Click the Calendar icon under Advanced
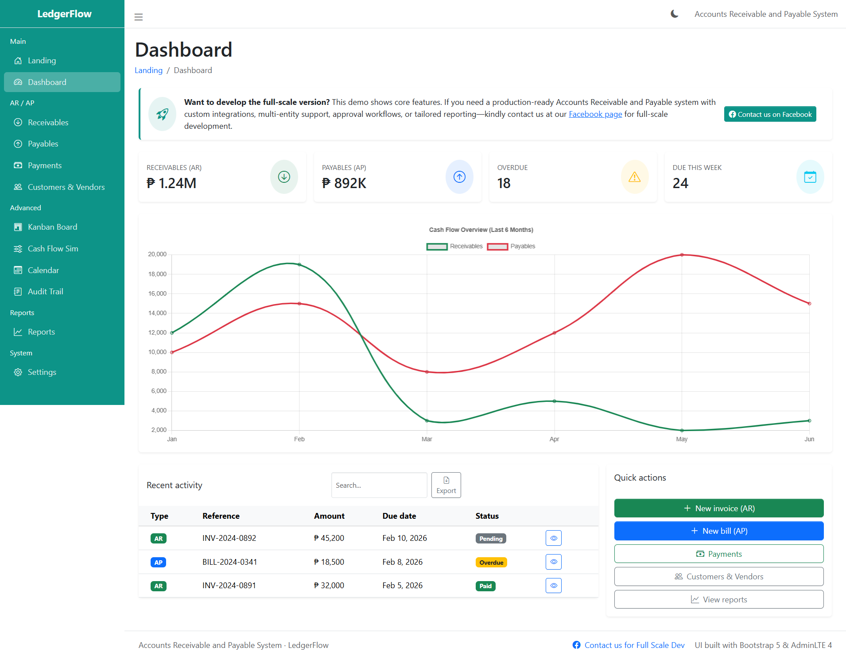This screenshot has height=659, width=846. pos(18,270)
